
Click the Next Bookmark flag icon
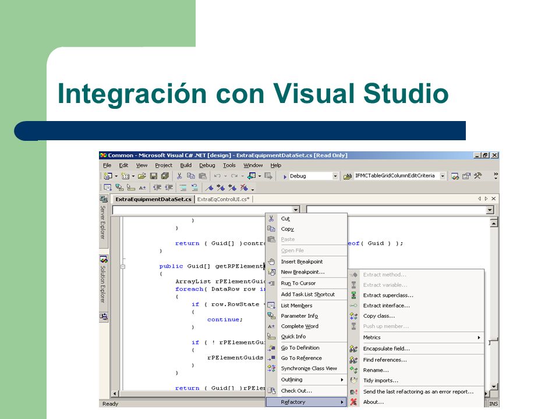click(221, 187)
